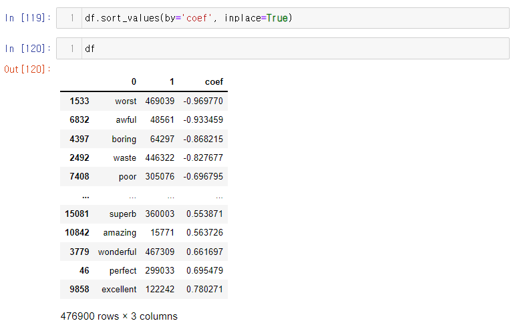Select row index 1533

point(79,101)
